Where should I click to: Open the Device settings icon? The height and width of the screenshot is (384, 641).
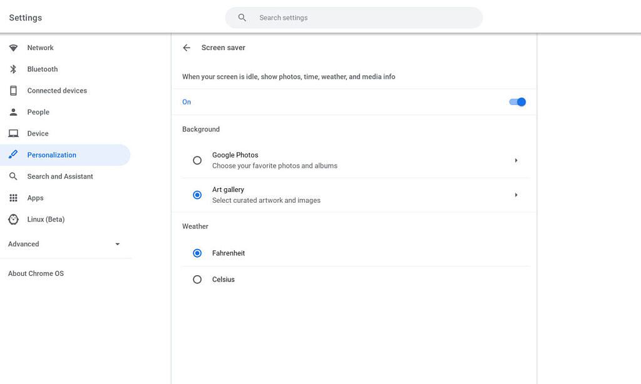[13, 133]
